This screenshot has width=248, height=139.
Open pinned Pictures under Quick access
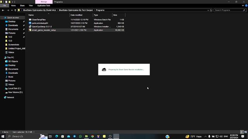coord(12,33)
